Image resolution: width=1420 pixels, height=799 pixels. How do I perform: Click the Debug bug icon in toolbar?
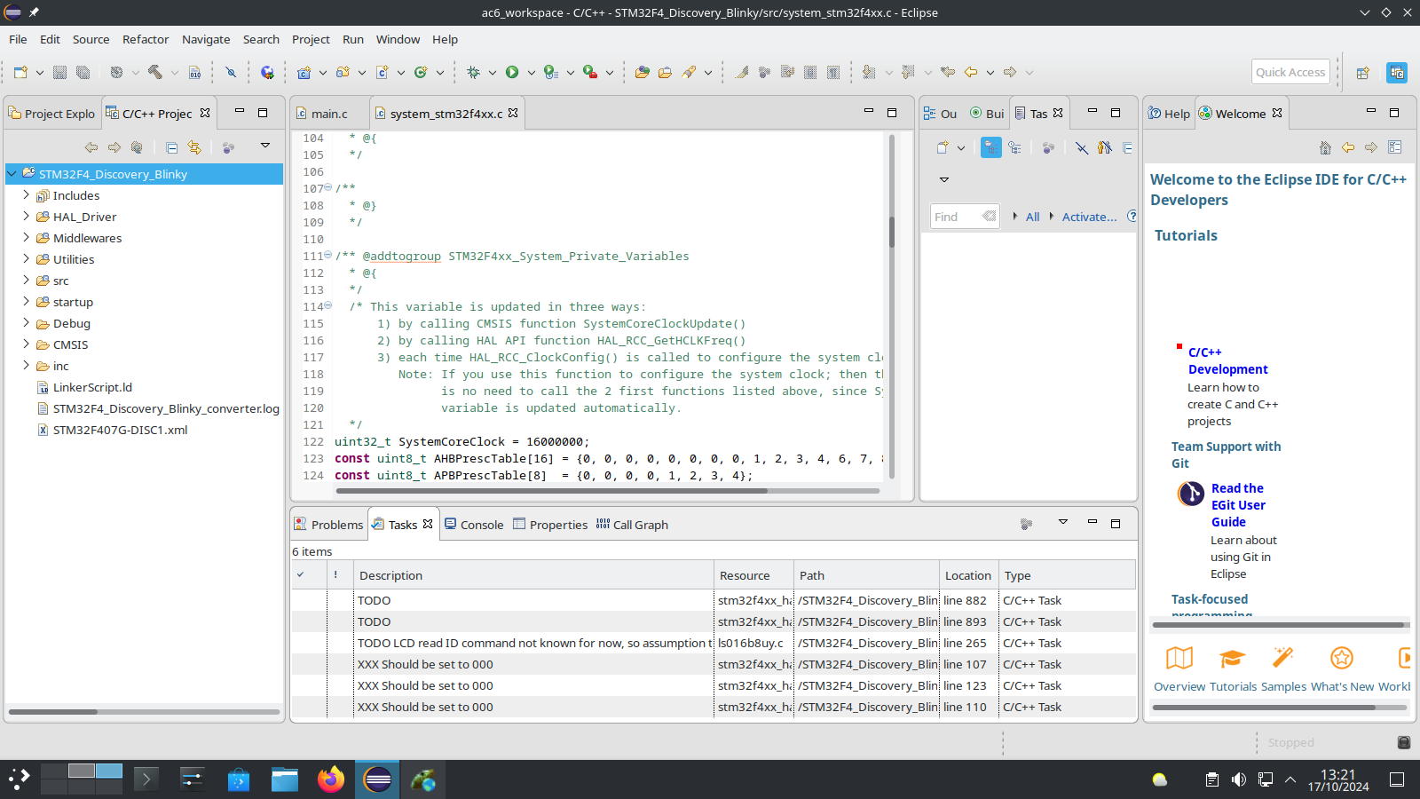[x=473, y=73]
